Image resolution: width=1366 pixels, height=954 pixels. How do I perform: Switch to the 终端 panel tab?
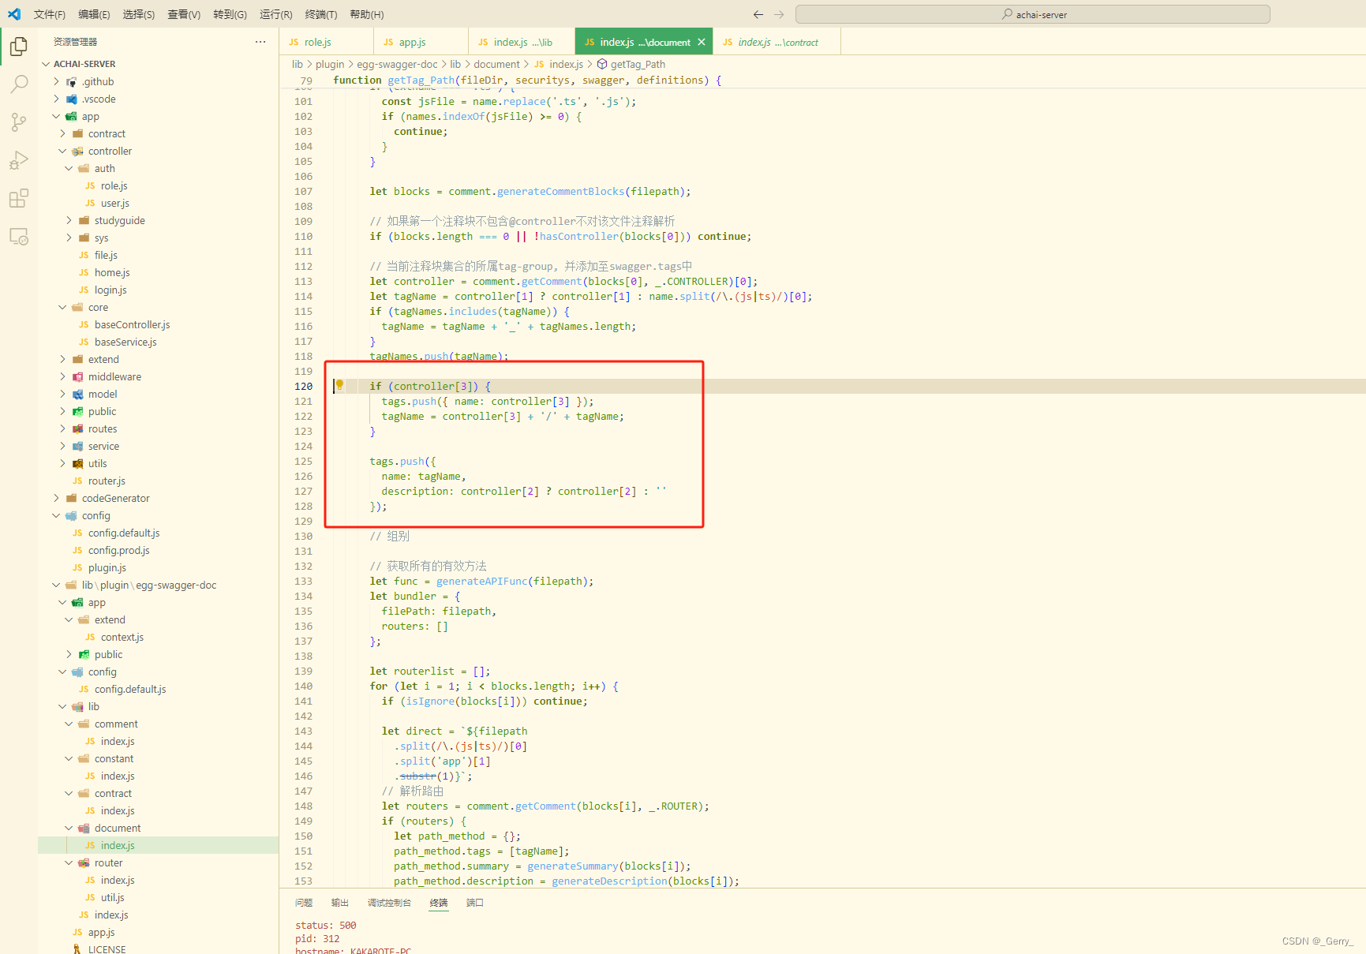tap(439, 903)
